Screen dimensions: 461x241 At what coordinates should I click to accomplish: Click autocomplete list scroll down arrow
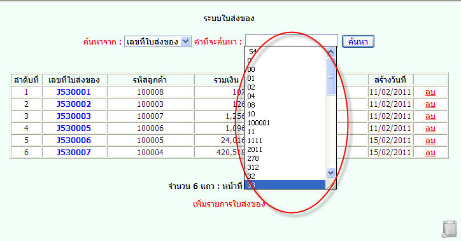click(330, 172)
